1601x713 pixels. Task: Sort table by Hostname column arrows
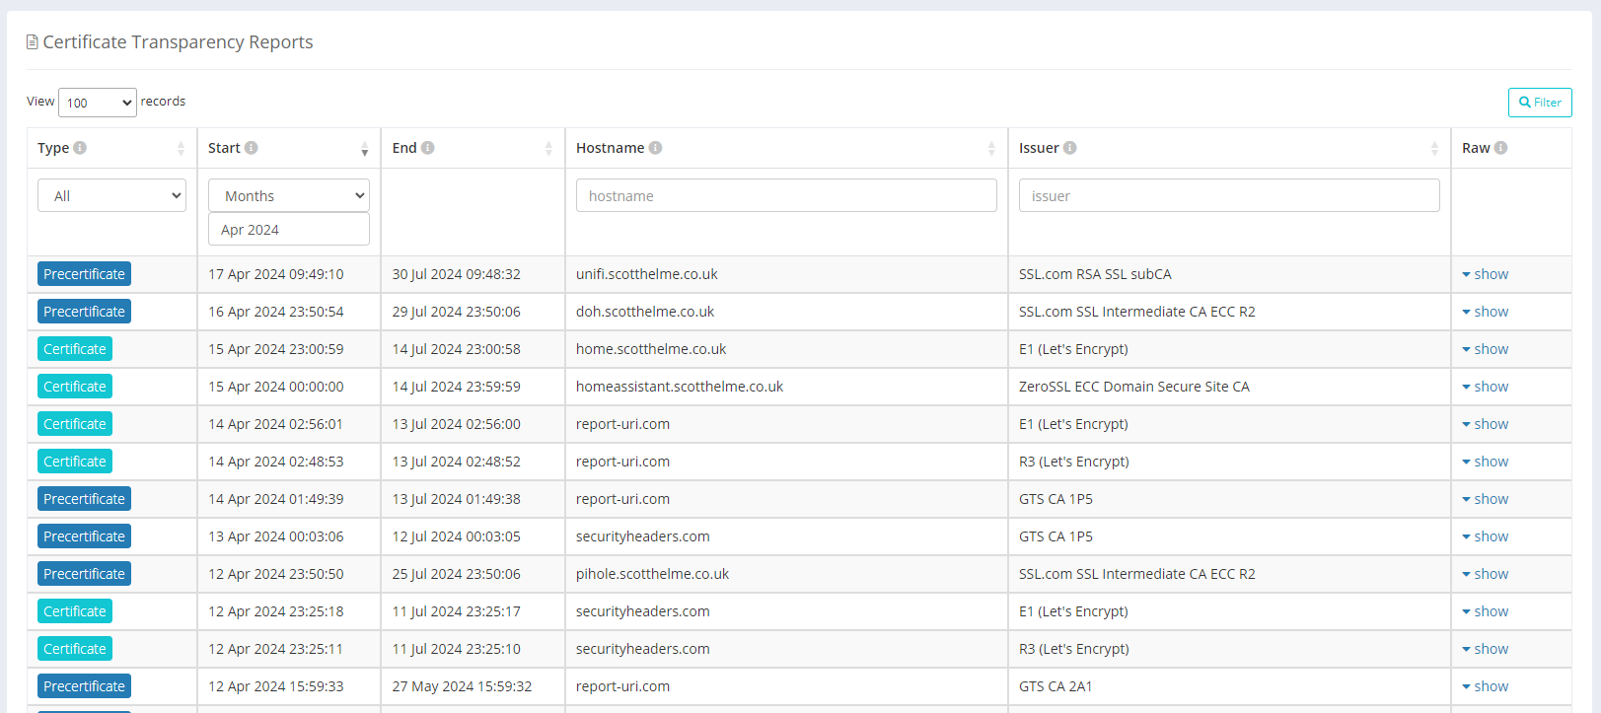point(991,149)
